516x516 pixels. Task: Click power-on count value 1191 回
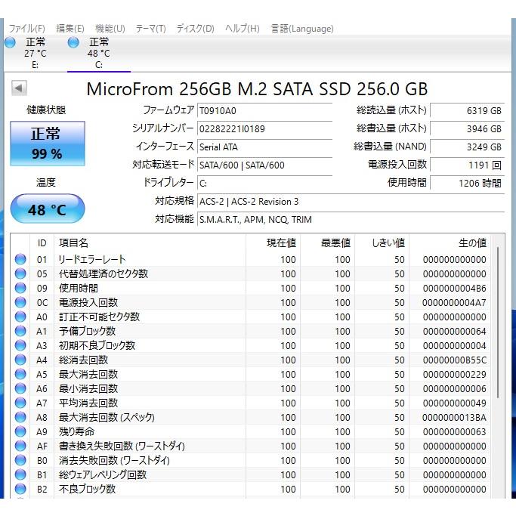point(468,165)
